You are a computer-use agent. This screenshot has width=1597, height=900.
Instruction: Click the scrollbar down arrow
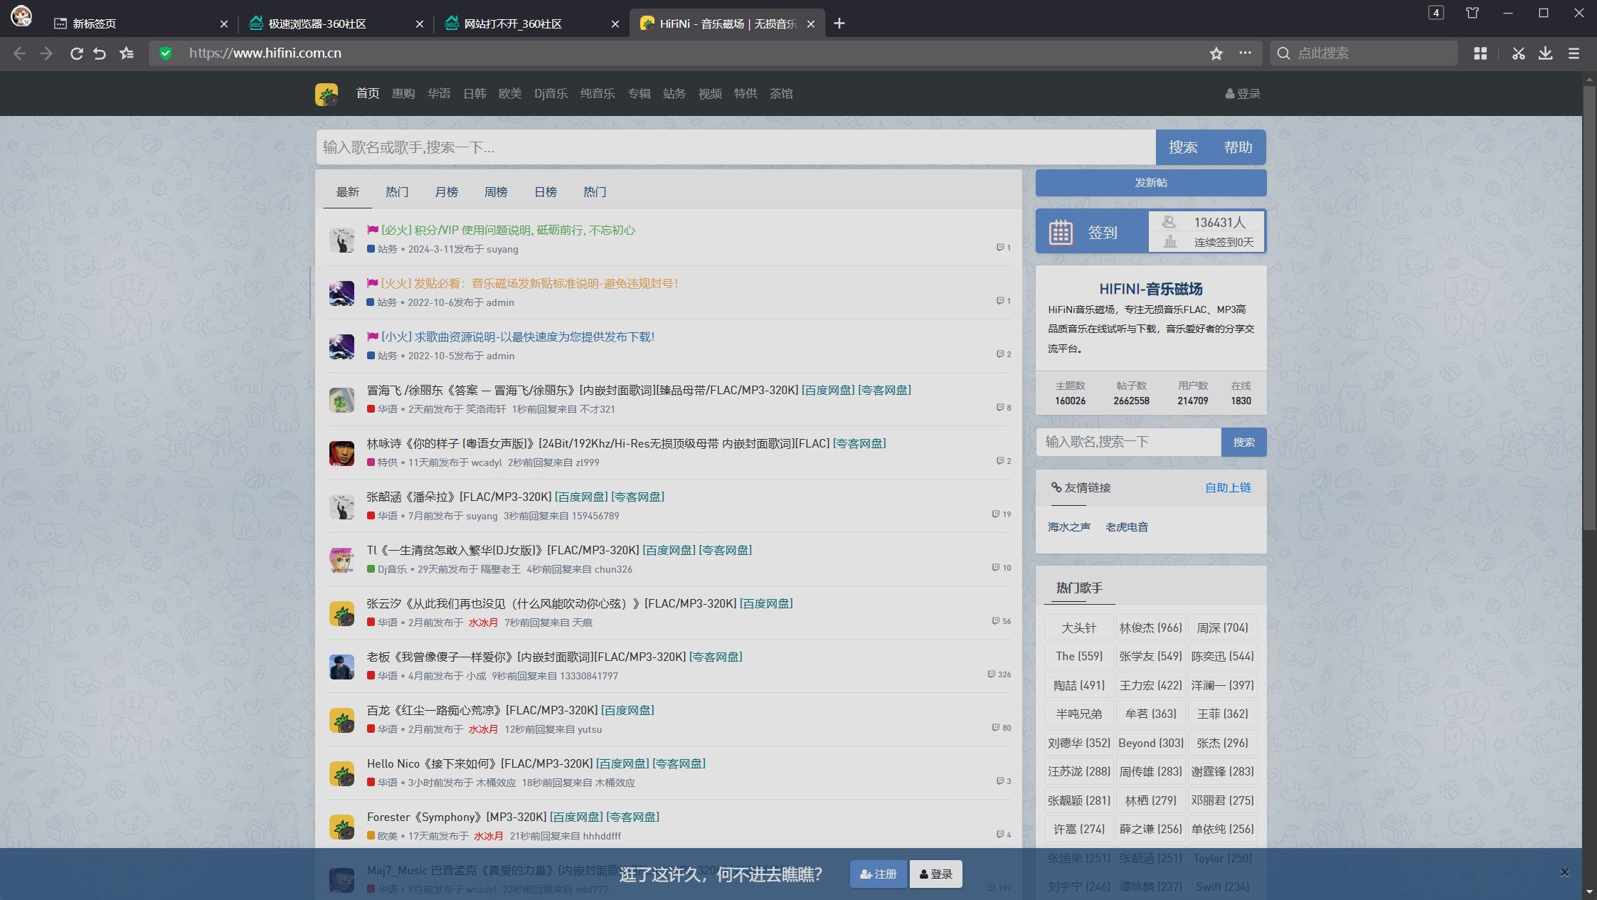(x=1589, y=892)
